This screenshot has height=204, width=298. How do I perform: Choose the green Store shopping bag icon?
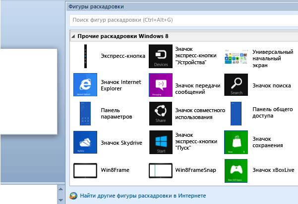pyautogui.click(x=236, y=142)
